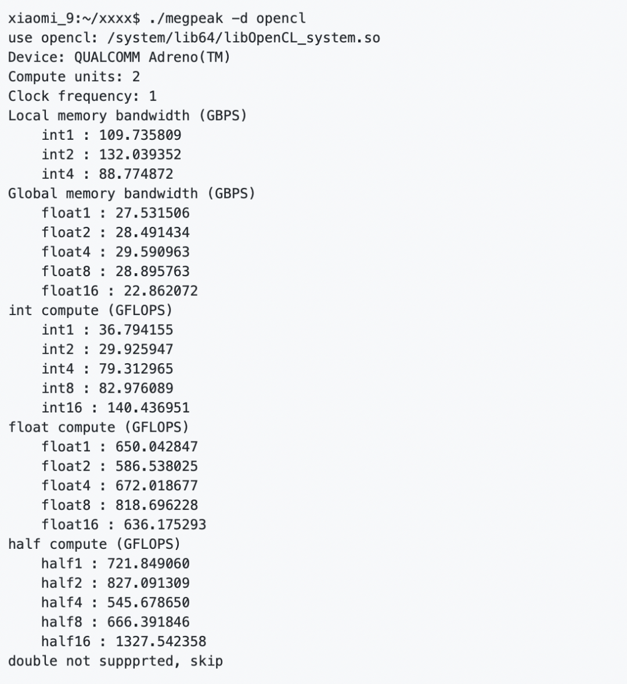Click the int16 compute value 140.436951

click(149, 408)
